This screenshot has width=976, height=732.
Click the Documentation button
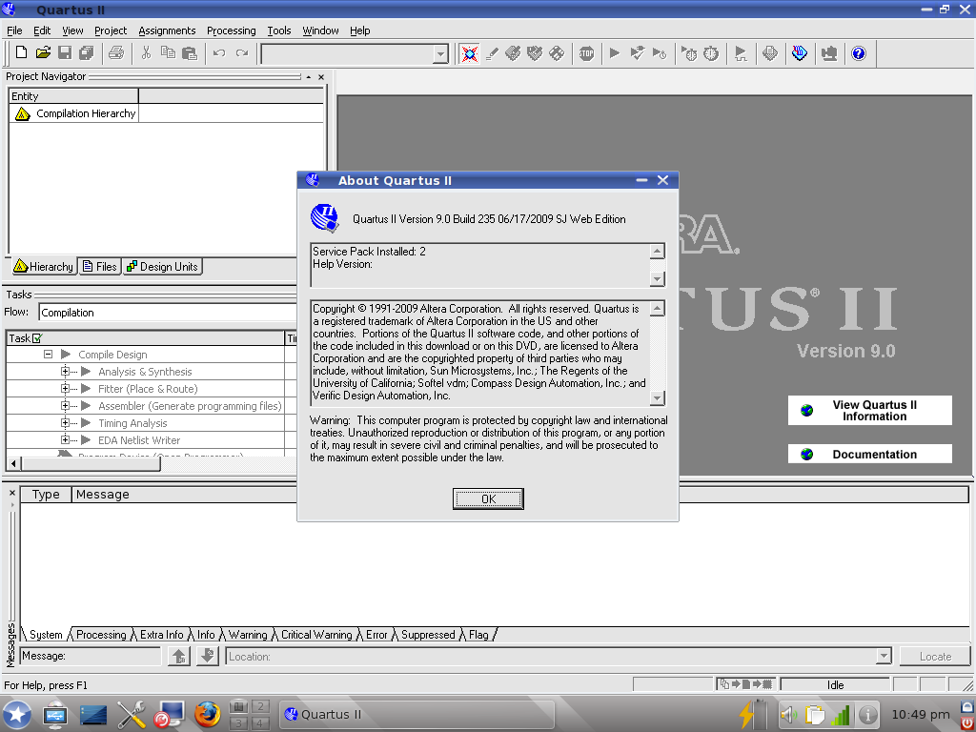[x=869, y=454]
